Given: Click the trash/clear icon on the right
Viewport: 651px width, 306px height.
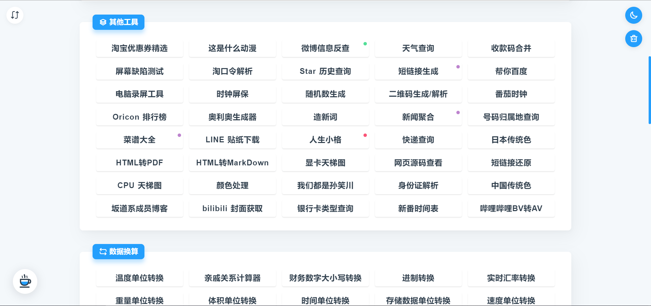Looking at the screenshot, I should coord(634,39).
